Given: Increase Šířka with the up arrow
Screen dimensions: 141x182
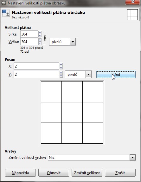Looking at the screenshot, I should pyautogui.click(x=40, y=32).
